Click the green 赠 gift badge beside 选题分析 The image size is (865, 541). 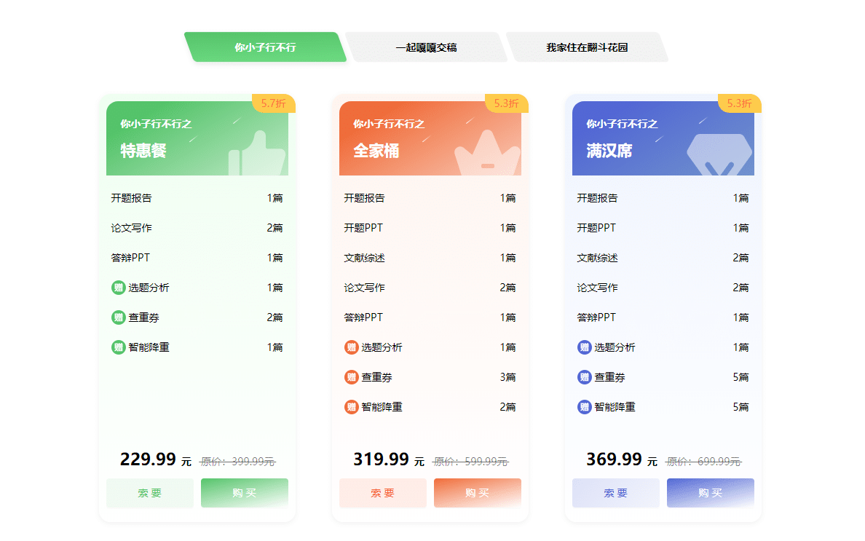[x=118, y=288]
